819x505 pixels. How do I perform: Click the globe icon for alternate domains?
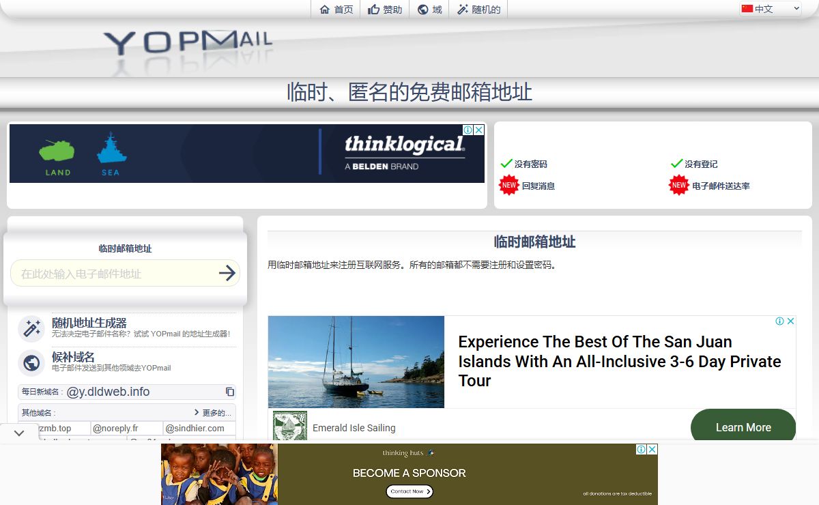pyautogui.click(x=31, y=362)
